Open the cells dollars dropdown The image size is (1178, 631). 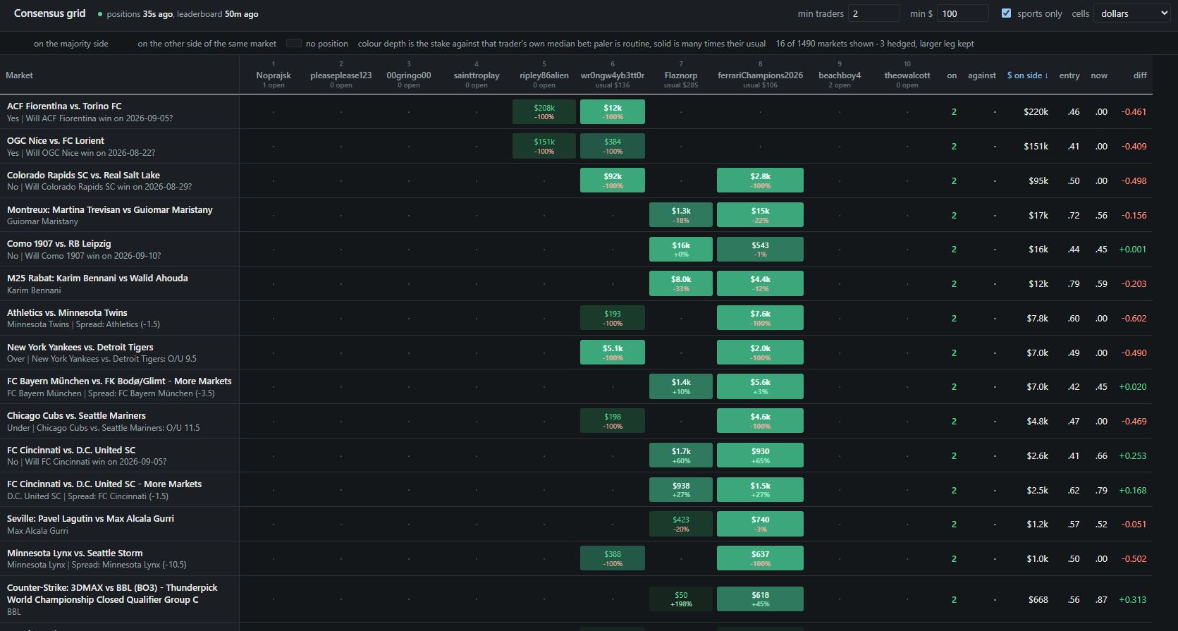coord(1131,13)
